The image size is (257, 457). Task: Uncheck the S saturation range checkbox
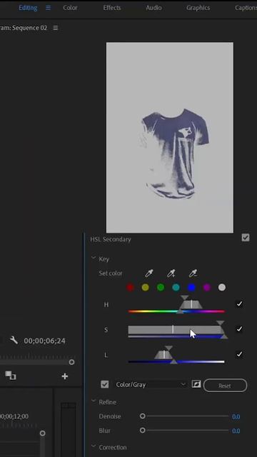click(x=239, y=329)
